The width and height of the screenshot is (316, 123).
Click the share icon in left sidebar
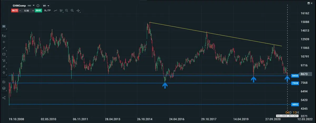[4, 98]
